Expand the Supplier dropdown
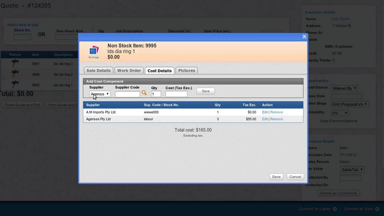 pyautogui.click(x=100, y=94)
